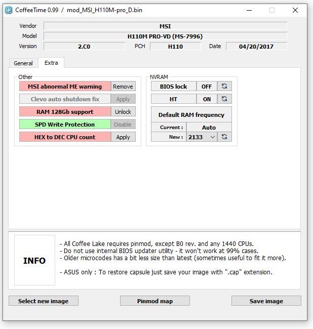This screenshot has height=329, width=313.
Task: Click the ASUS only capsule restore note
Action: [x=166, y=272]
